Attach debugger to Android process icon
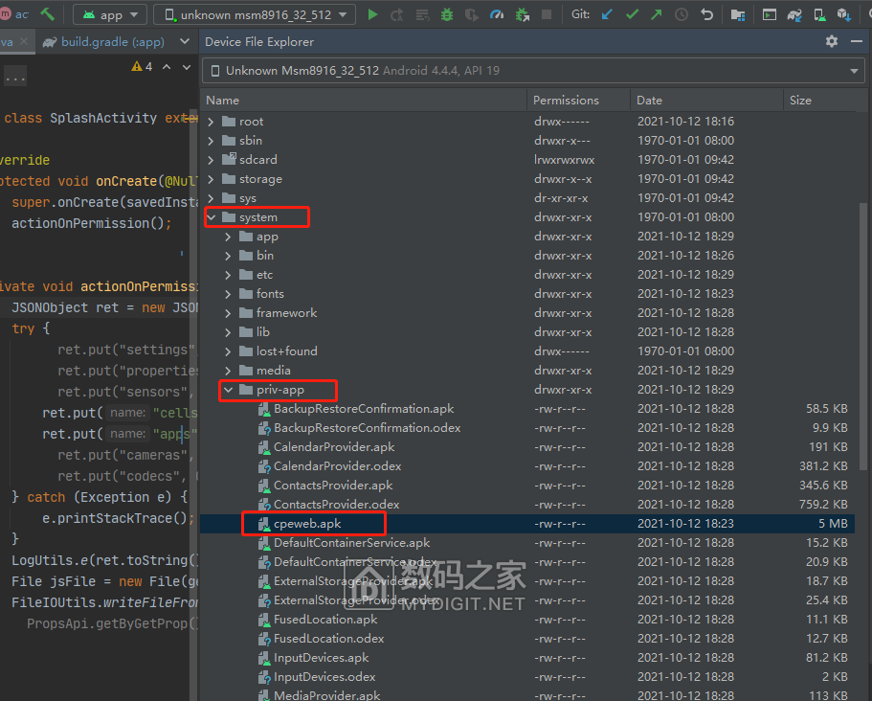Image resolution: width=872 pixels, height=701 pixels. point(522,14)
